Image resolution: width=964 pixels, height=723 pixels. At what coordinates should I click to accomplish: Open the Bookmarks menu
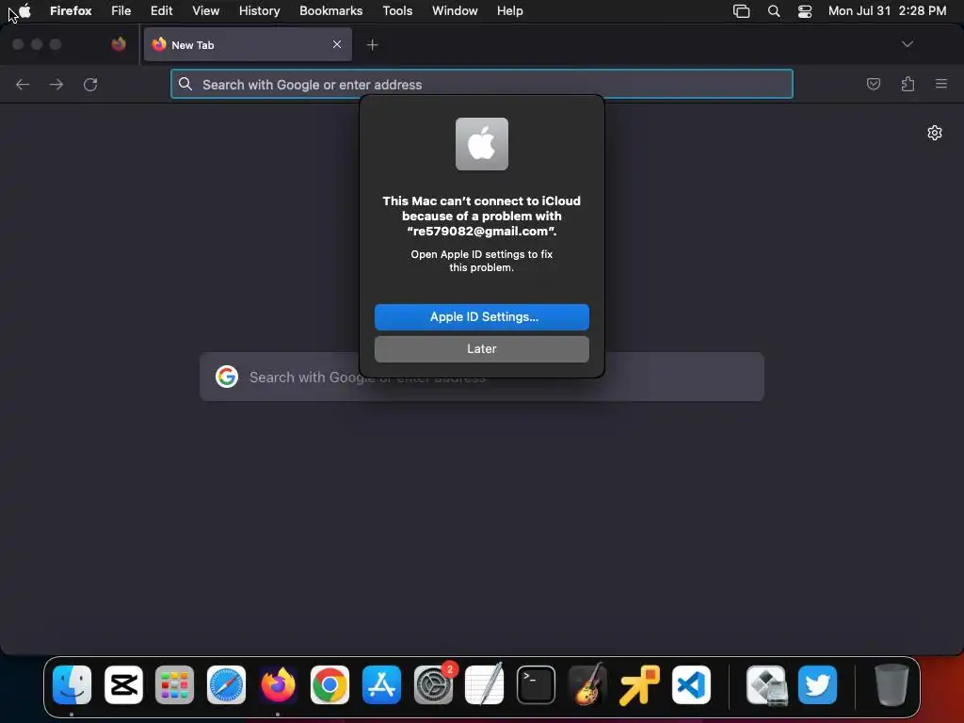(330, 10)
